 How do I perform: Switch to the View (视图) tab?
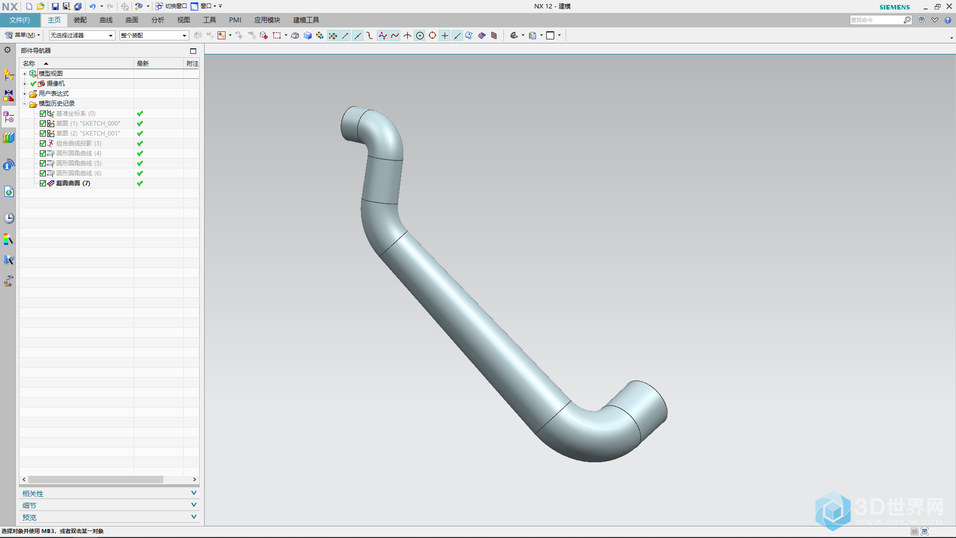(184, 20)
